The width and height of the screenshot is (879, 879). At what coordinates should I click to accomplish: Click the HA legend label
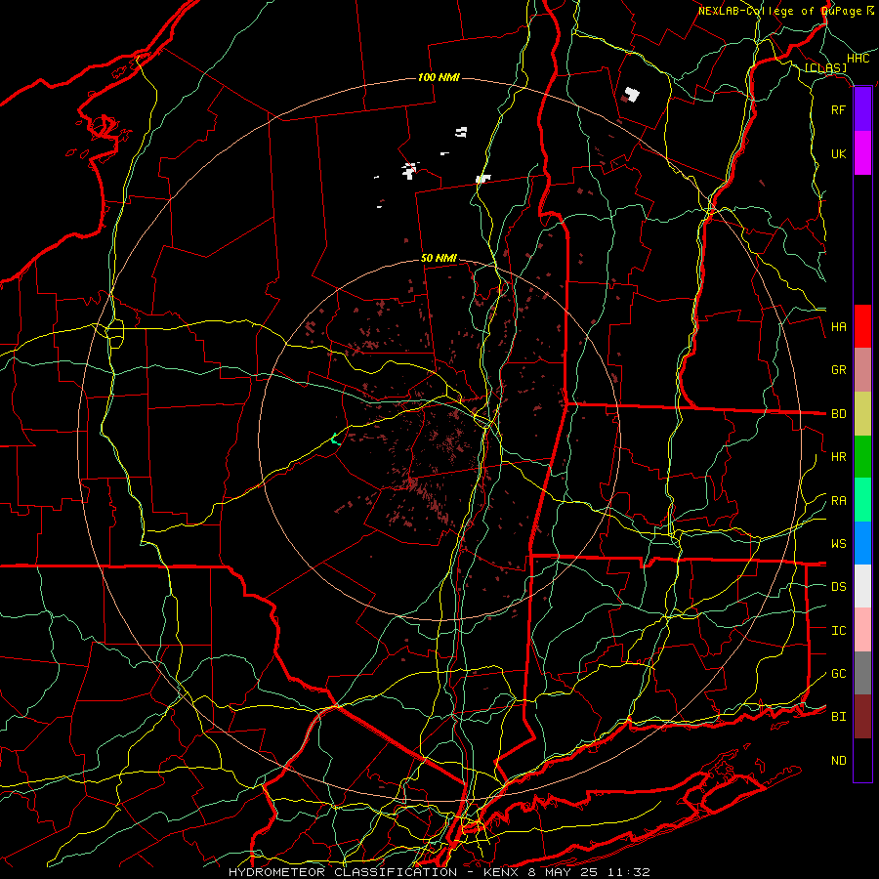838,326
